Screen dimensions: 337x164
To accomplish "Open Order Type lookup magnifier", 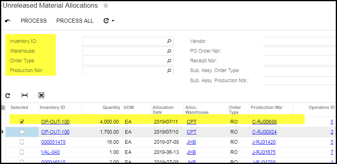I will coord(169,61).
